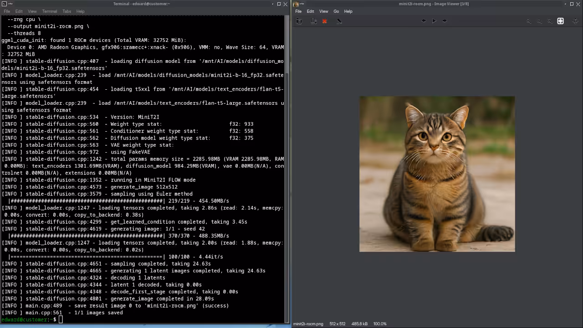Image resolution: width=583 pixels, height=328 pixels.
Task: Click '1/1 images saved' log line
Action: click(x=62, y=313)
